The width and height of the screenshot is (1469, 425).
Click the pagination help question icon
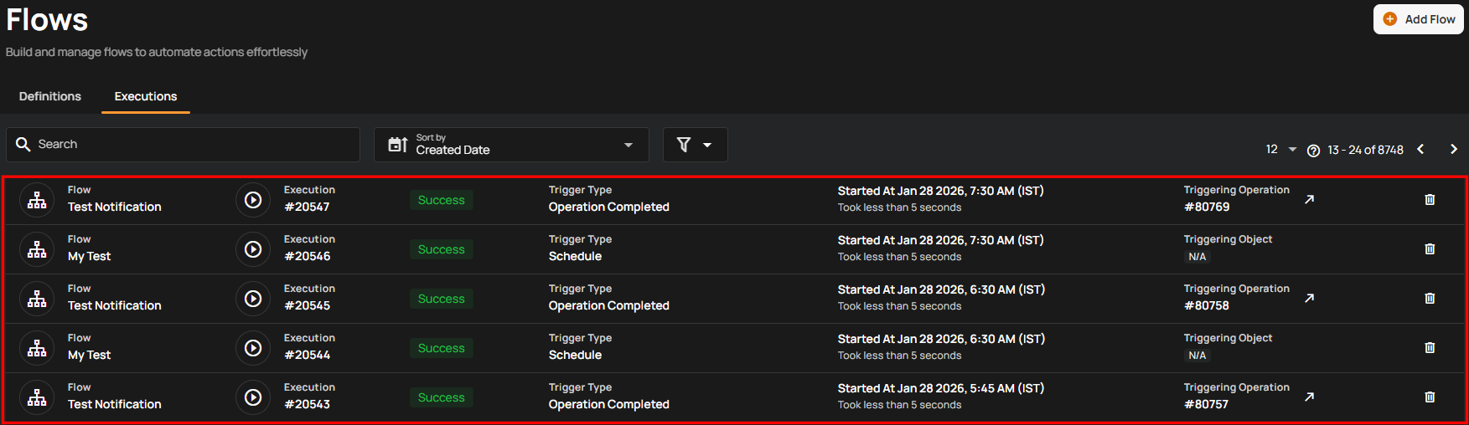coord(1313,151)
